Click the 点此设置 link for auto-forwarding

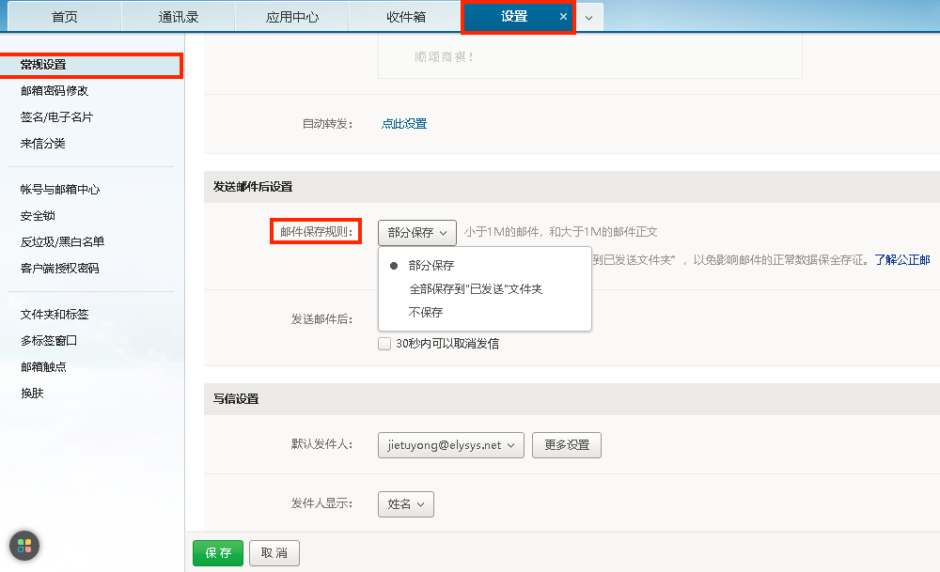404,124
